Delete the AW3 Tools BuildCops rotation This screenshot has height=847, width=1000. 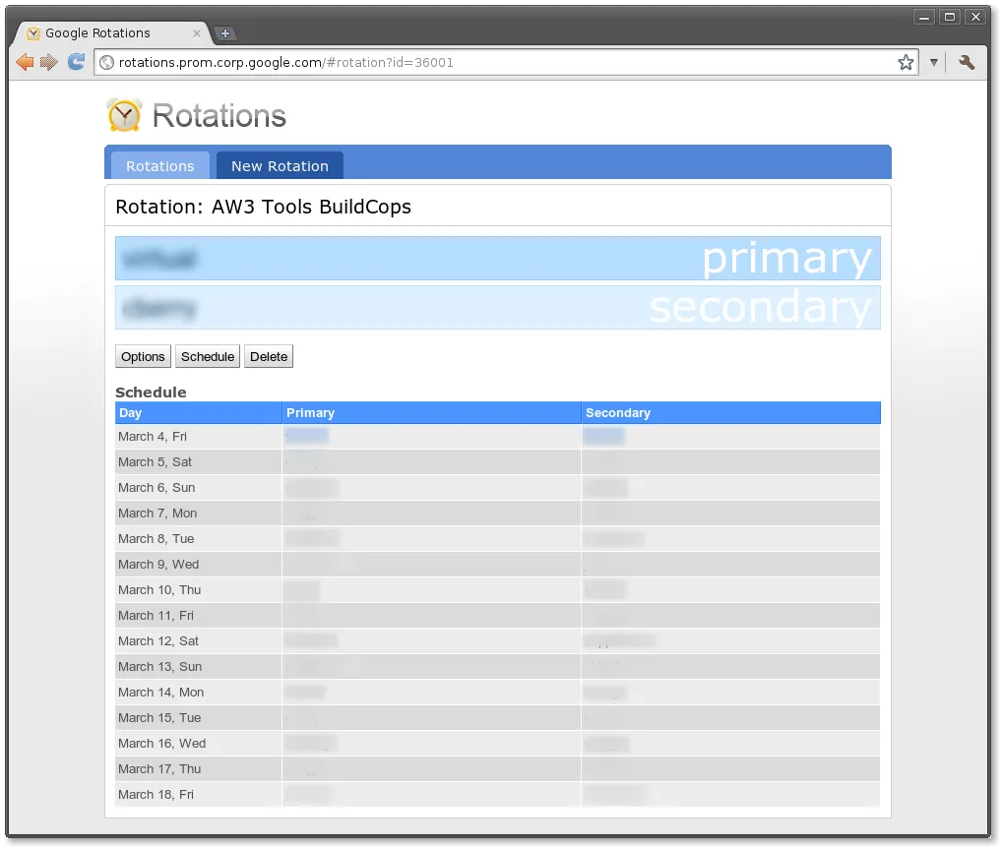coord(268,356)
